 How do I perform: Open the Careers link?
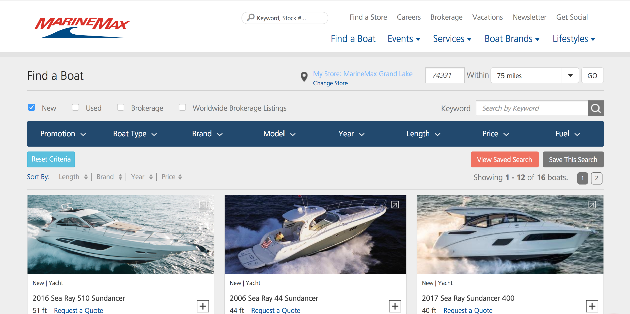pos(409,17)
